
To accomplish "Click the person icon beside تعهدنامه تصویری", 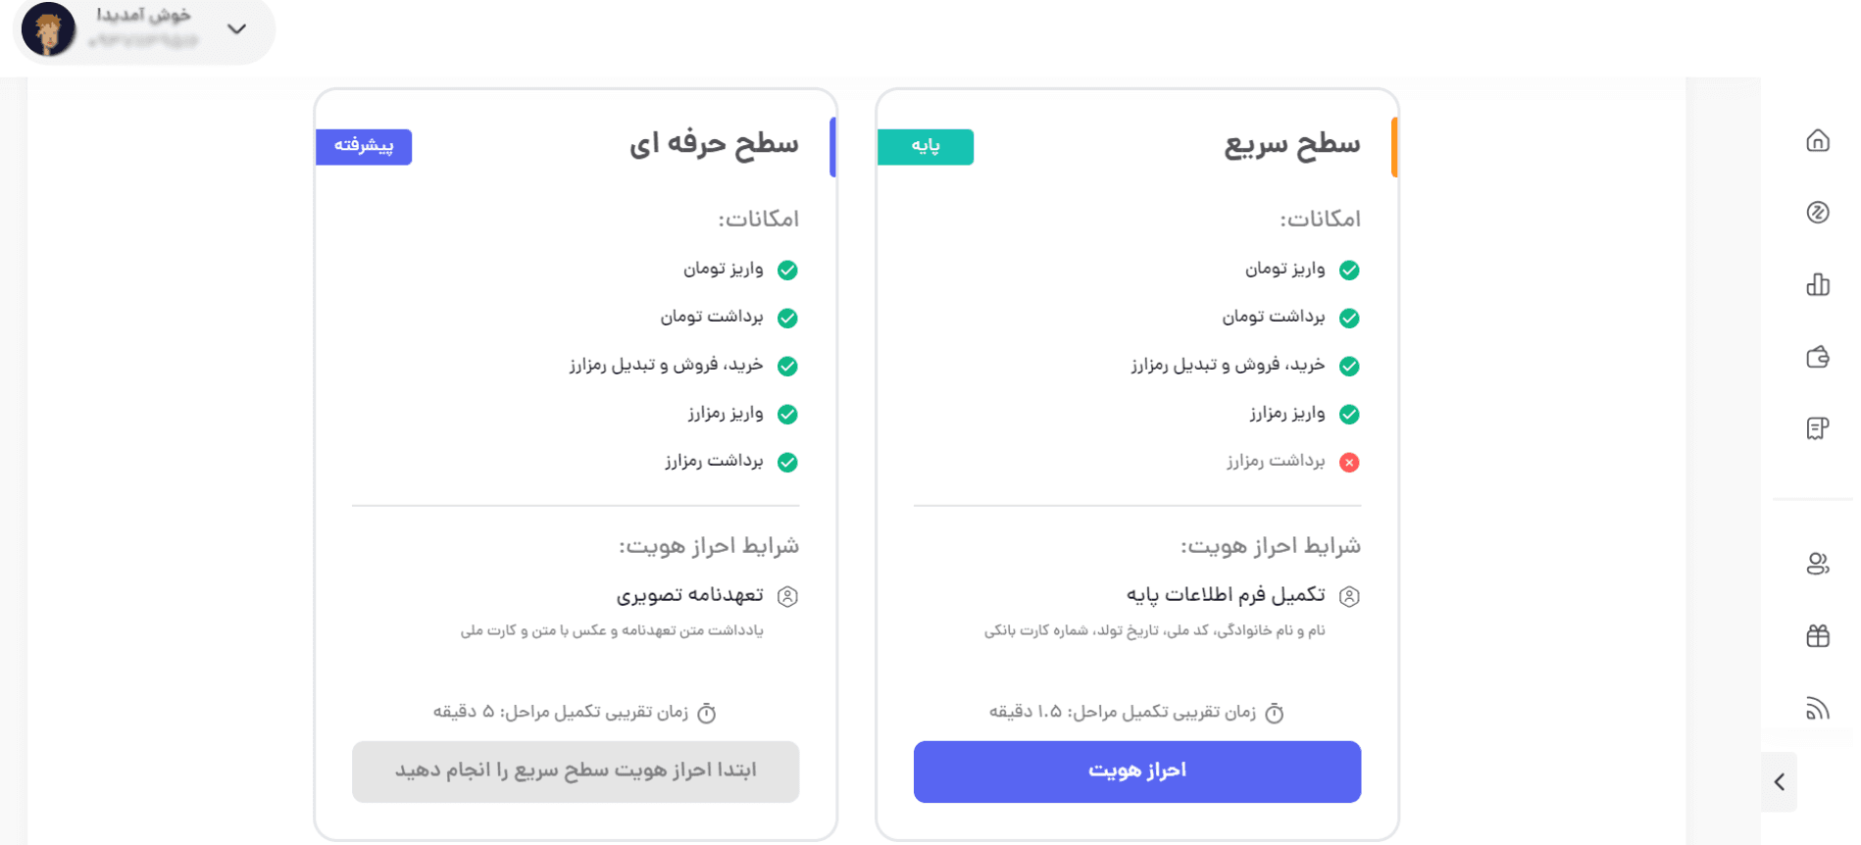I will tap(787, 596).
